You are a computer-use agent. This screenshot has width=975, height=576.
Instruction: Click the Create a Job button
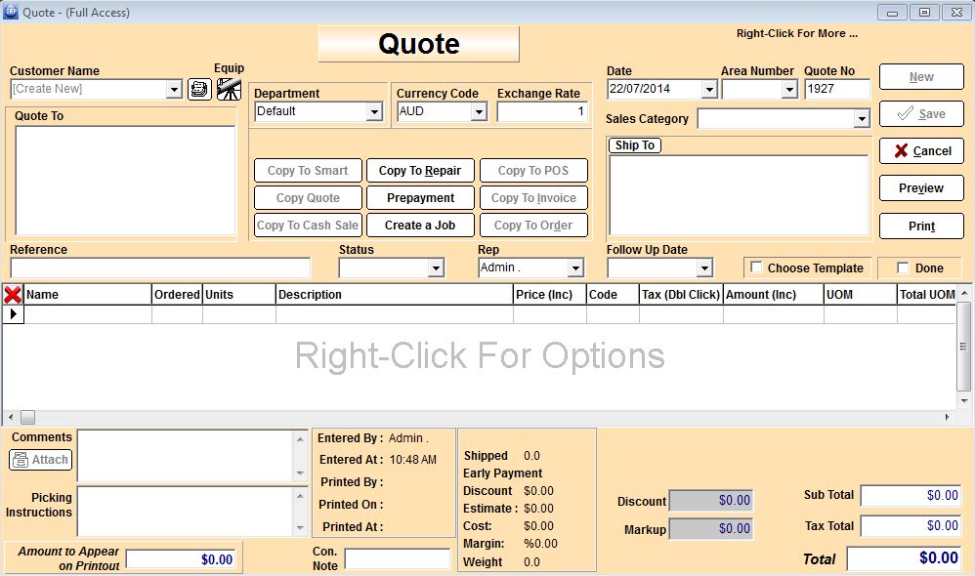coord(420,225)
